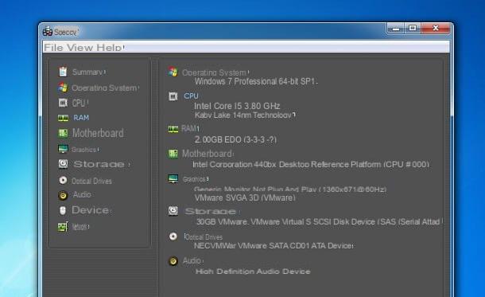
Task: Click the CPU chip icon in the summary panel
Action: click(173, 96)
